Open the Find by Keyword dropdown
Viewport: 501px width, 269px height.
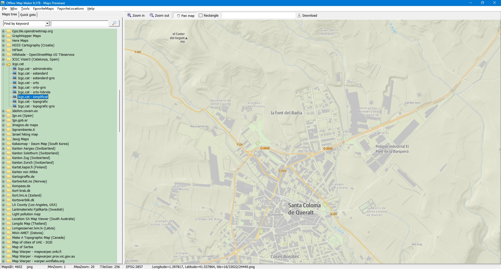point(47,24)
